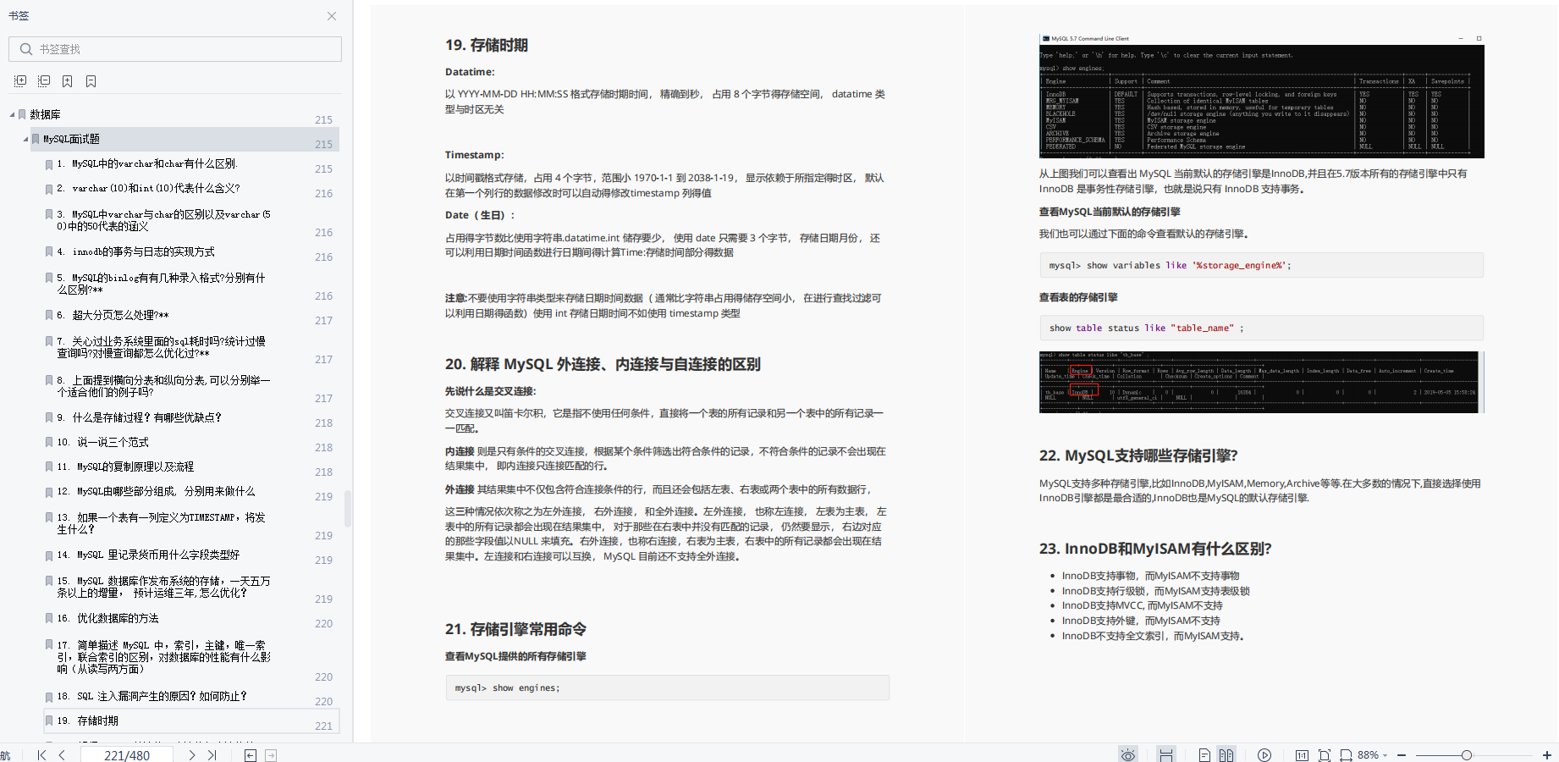This screenshot has width=1559, height=762.
Task: Select the 数据库 bookmark entry
Action: 45,114
